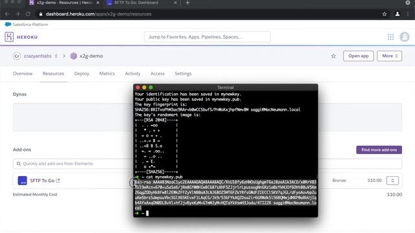The image size is (415, 233).
Task: Click Find more add-ons button
Action: pyautogui.click(x=379, y=150)
